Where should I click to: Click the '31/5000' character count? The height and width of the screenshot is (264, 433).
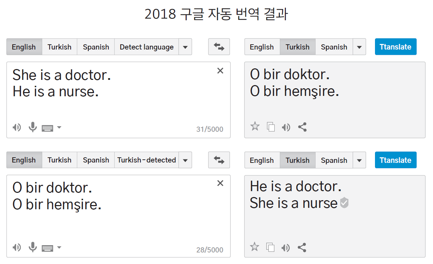point(210,129)
